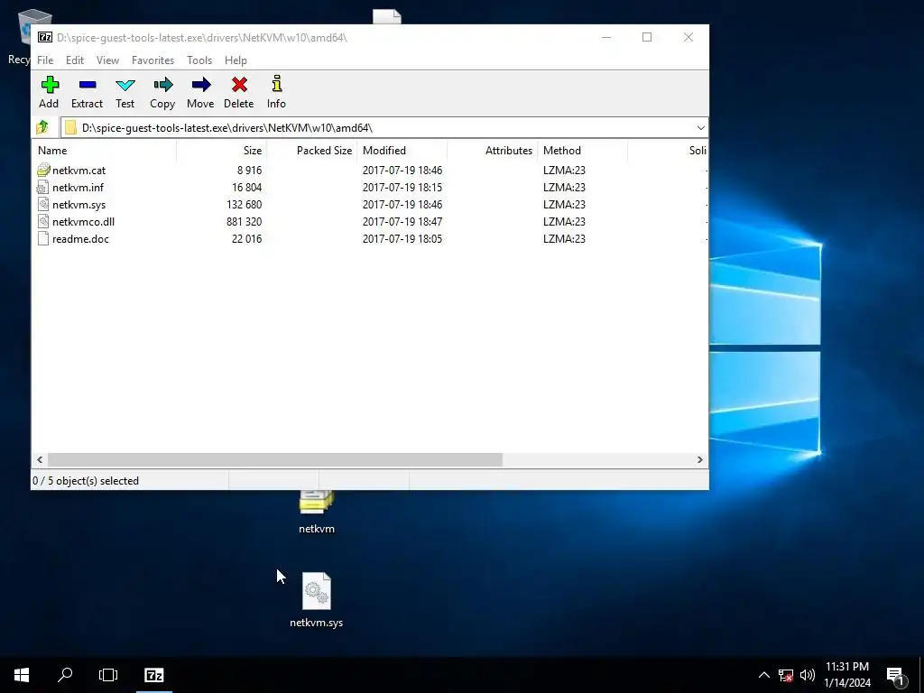Click status text 0 / 5 object(s) selected
Image resolution: width=924 pixels, height=693 pixels.
86,481
